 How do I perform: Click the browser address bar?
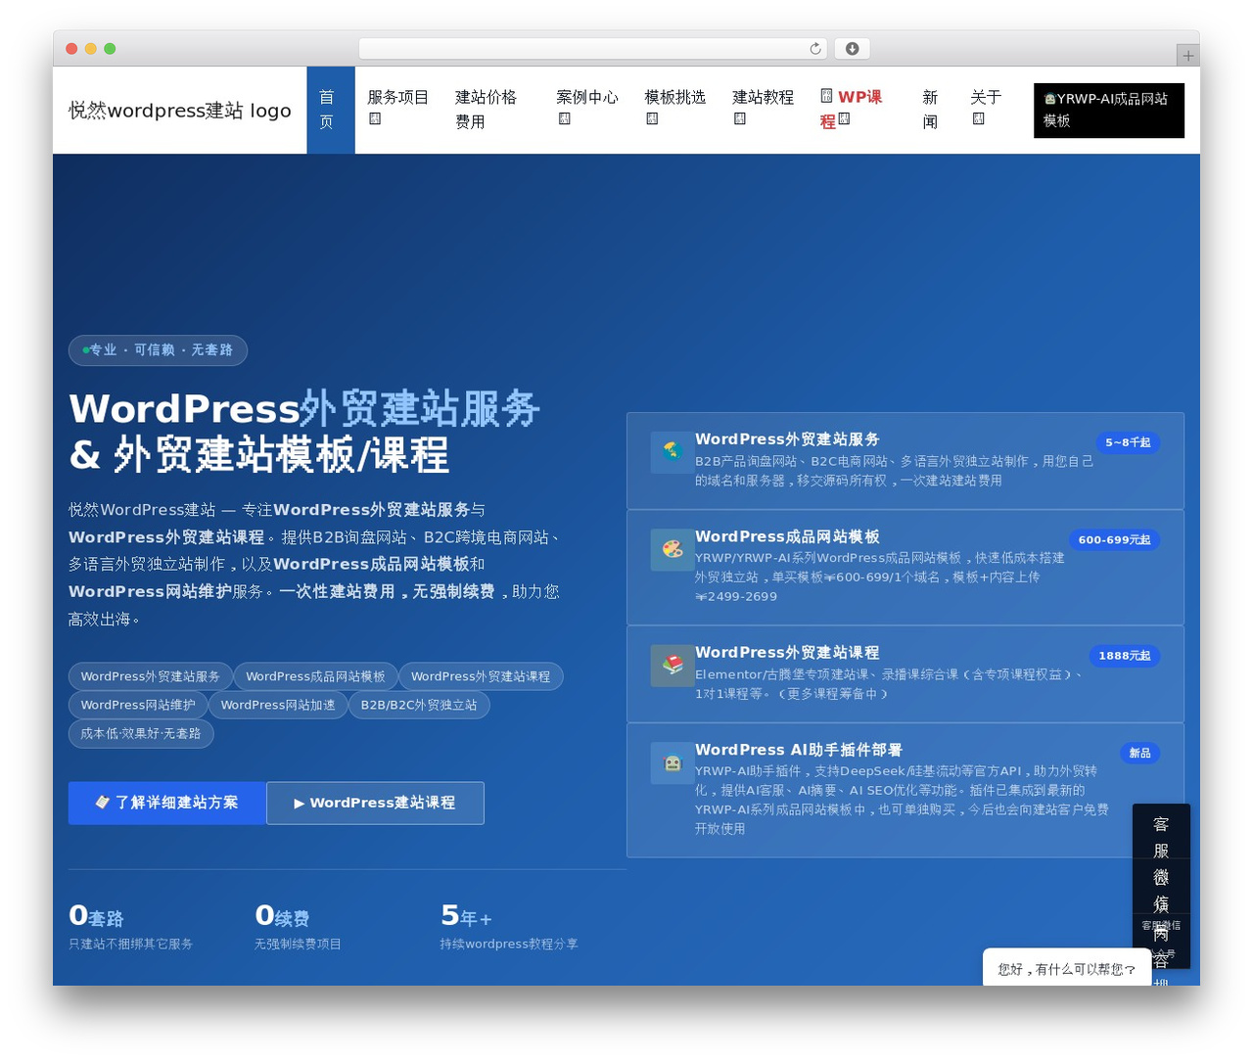593,48
